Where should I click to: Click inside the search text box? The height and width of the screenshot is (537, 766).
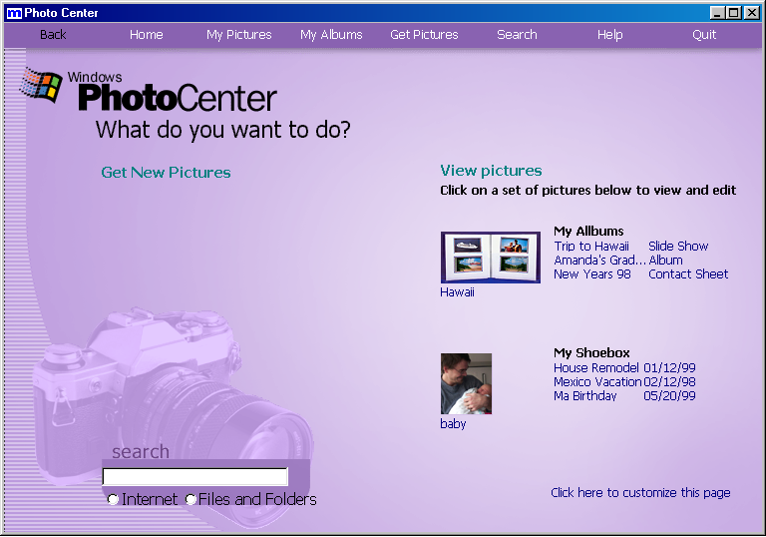[194, 477]
